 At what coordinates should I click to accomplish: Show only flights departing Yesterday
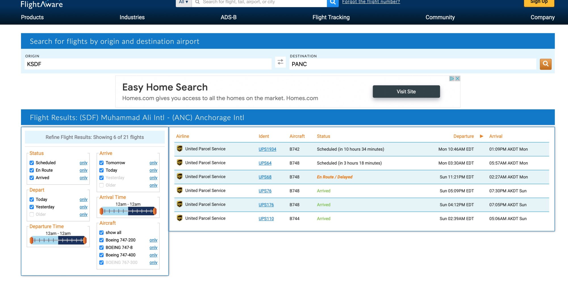point(83,207)
